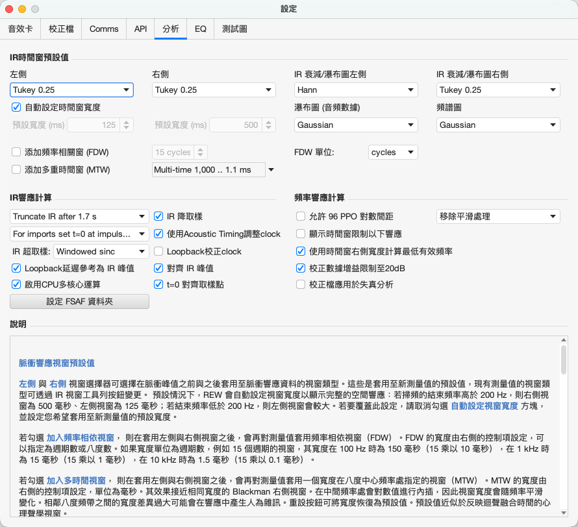Image resolution: width=578 pixels, height=527 pixels.
Task: Click the 右側 link in help text
Action: tap(58, 384)
